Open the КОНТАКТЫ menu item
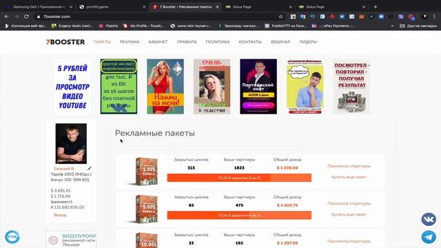The image size is (441, 248). click(250, 42)
